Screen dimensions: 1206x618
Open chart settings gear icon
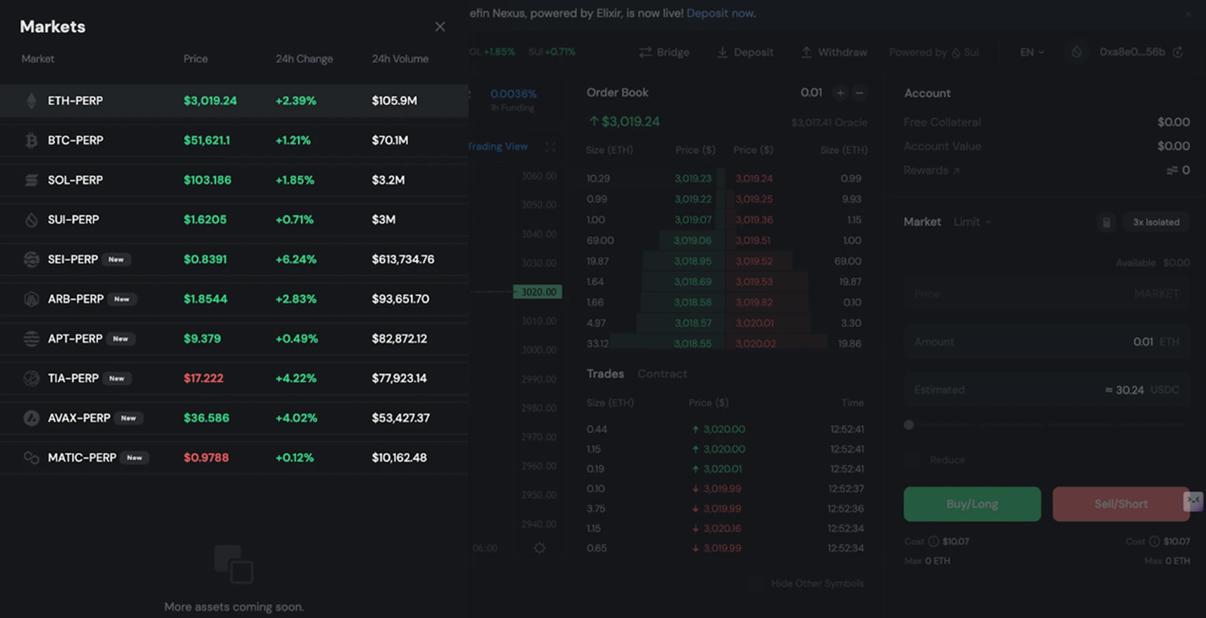[539, 548]
